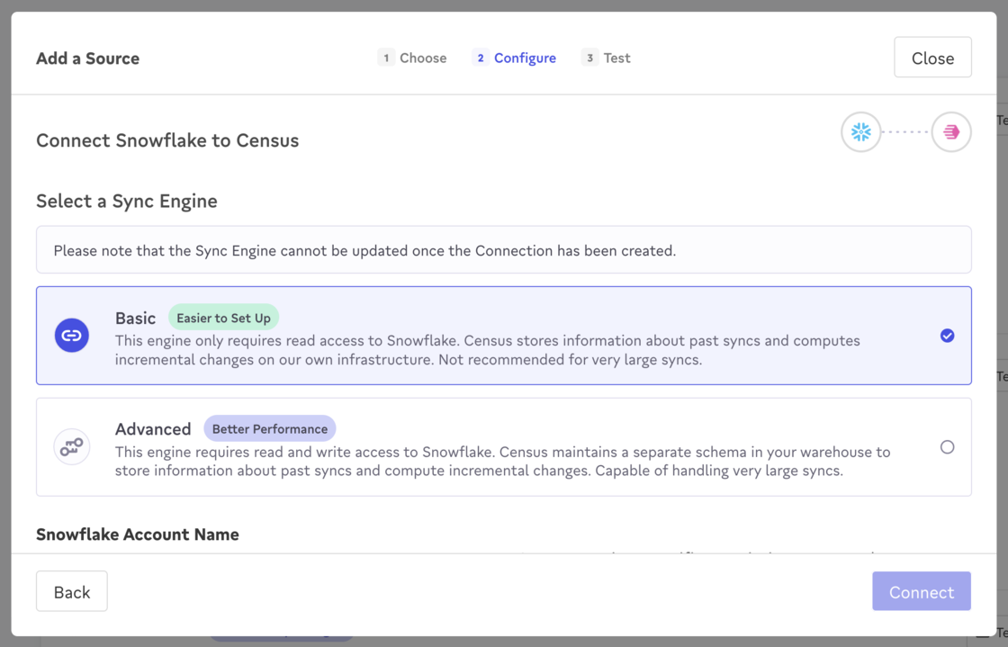Click the Snowflake snowflake icon in the connection diagram
Screen dimensions: 1008x647
(x=860, y=131)
